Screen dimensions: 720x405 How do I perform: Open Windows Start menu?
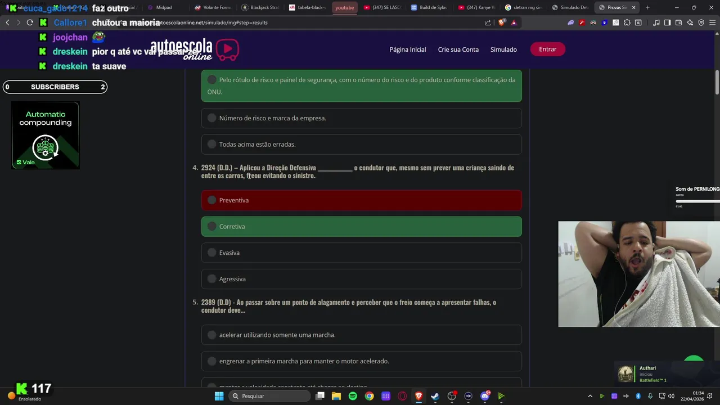pyautogui.click(x=219, y=396)
